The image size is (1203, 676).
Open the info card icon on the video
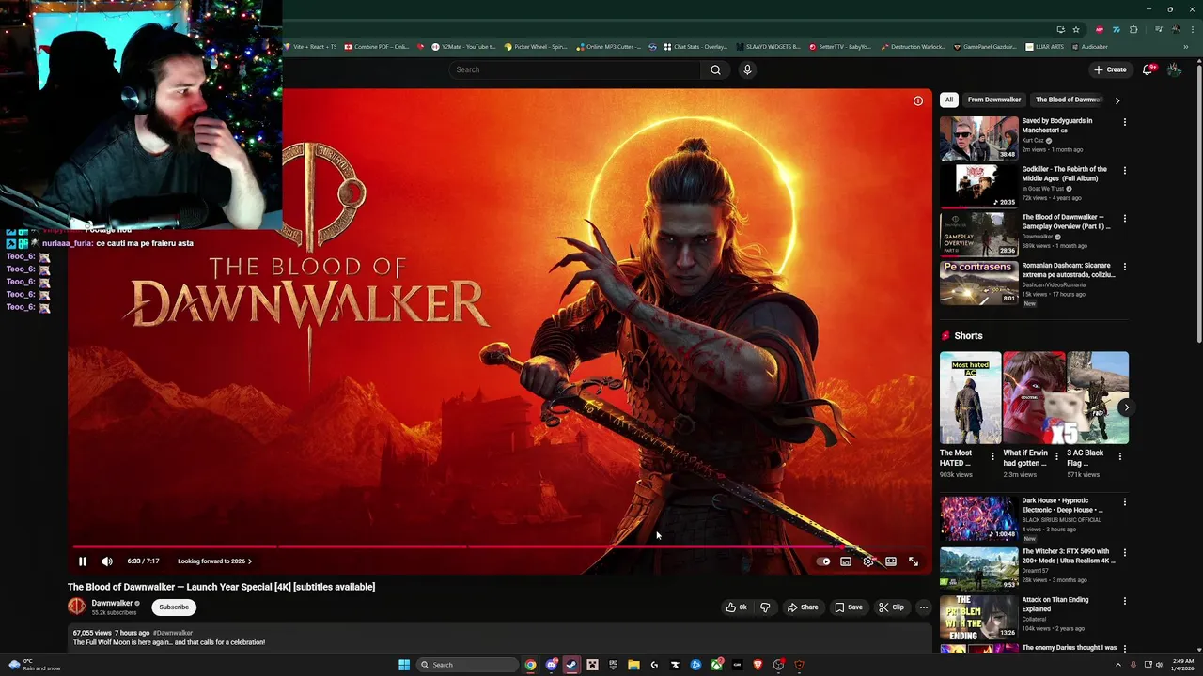pos(918,100)
